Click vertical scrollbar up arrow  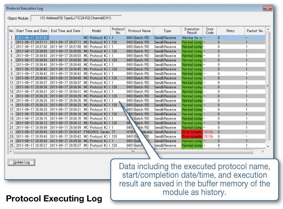pos(268,29)
